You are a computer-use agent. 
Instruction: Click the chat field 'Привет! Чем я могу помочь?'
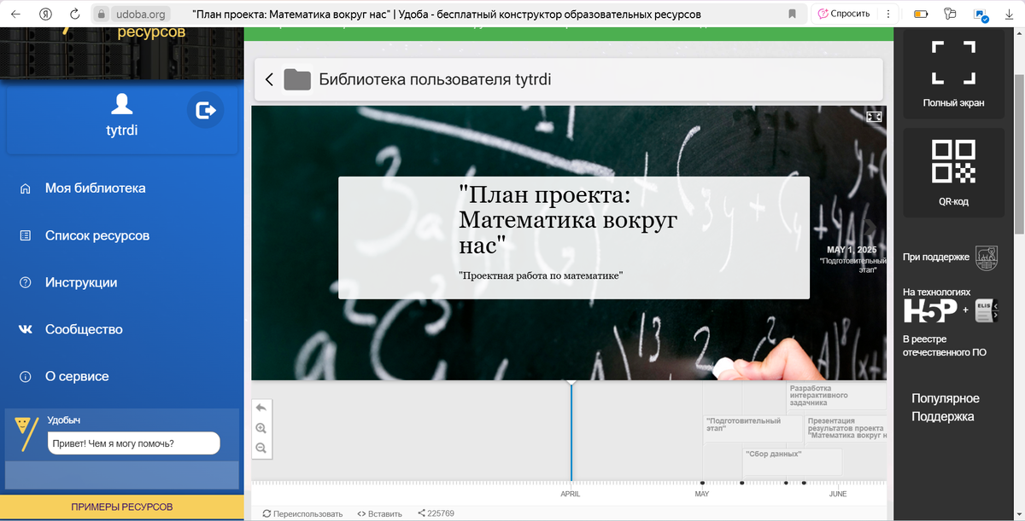[x=133, y=443]
